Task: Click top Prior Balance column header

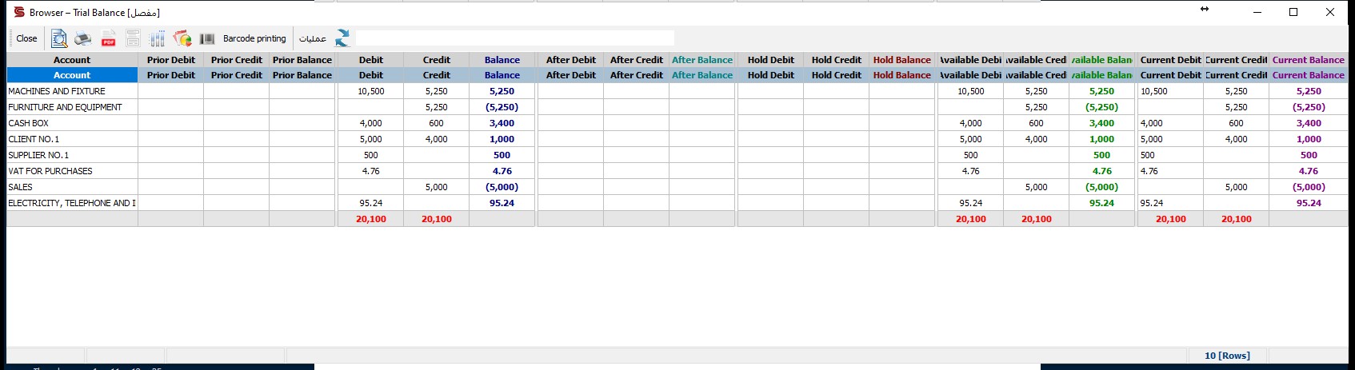Action: [302, 60]
